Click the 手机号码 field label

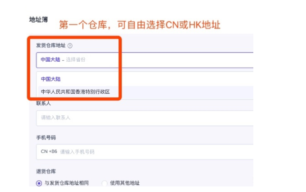click(x=46, y=138)
